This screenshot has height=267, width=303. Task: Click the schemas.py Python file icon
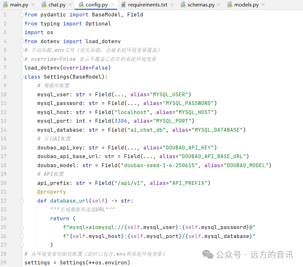(183, 5)
